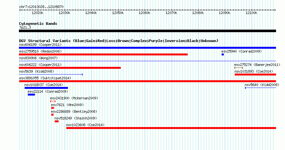Click the Cytogenetic Bands track title
Viewport: 285px width, 150px height.
[x=38, y=24]
